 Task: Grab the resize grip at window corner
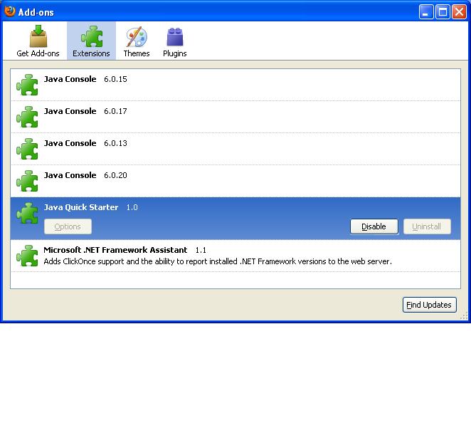tap(464, 316)
